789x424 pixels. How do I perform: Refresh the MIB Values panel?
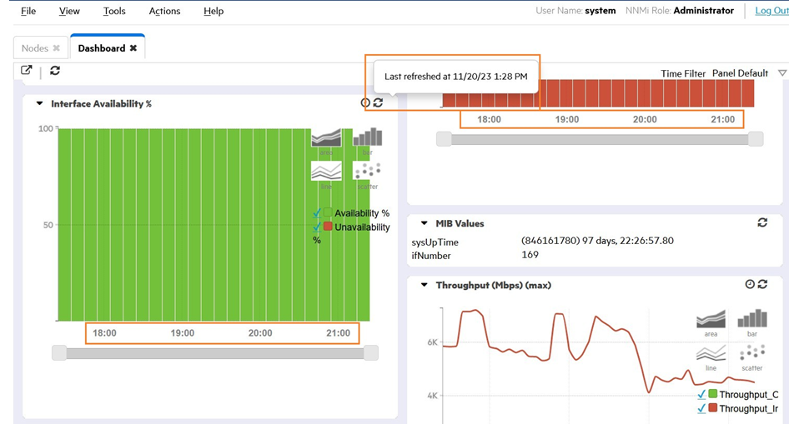pyautogui.click(x=762, y=222)
